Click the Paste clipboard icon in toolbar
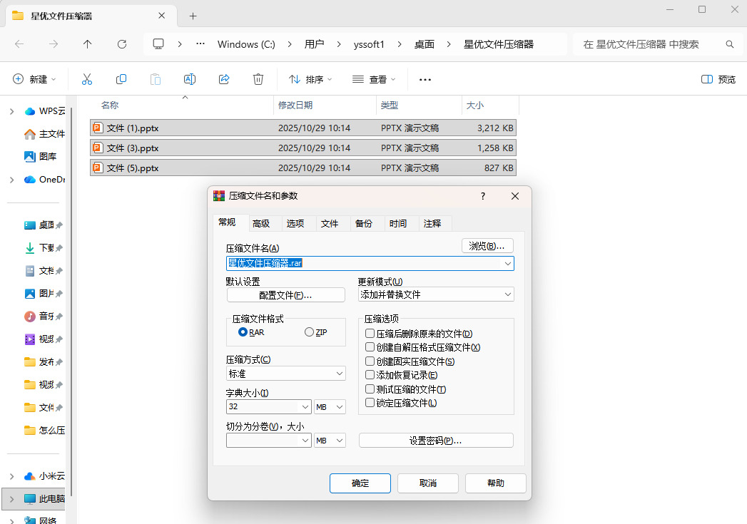 tap(156, 79)
